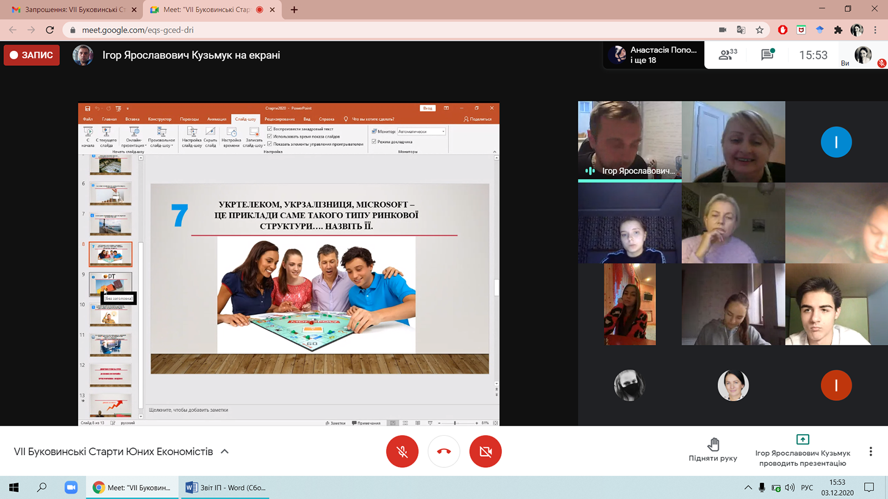Open Windows taskbar search
The height and width of the screenshot is (499, 888).
(x=42, y=488)
